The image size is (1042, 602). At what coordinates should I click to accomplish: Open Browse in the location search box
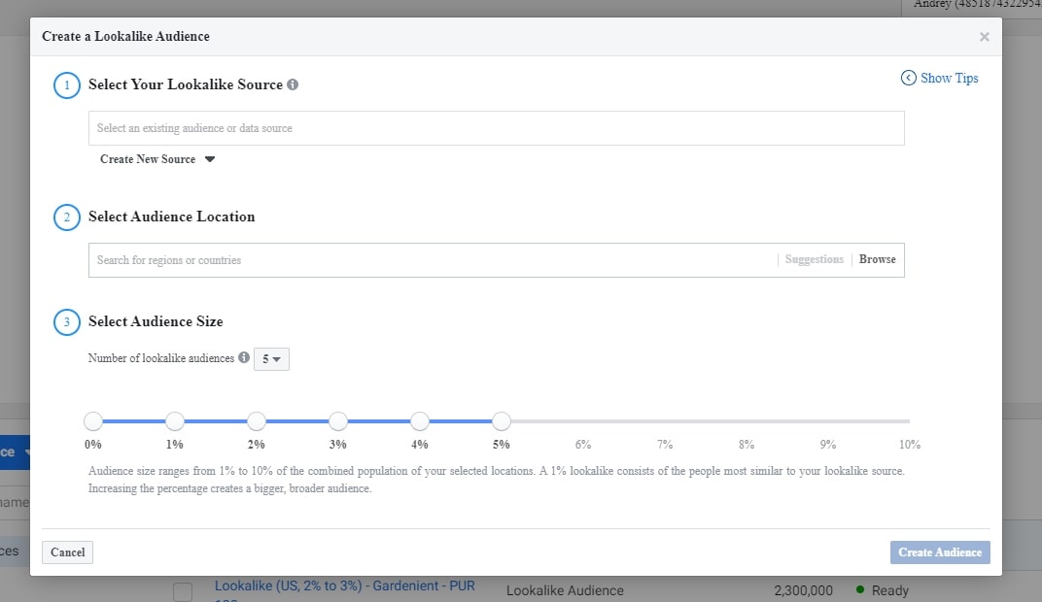point(877,259)
